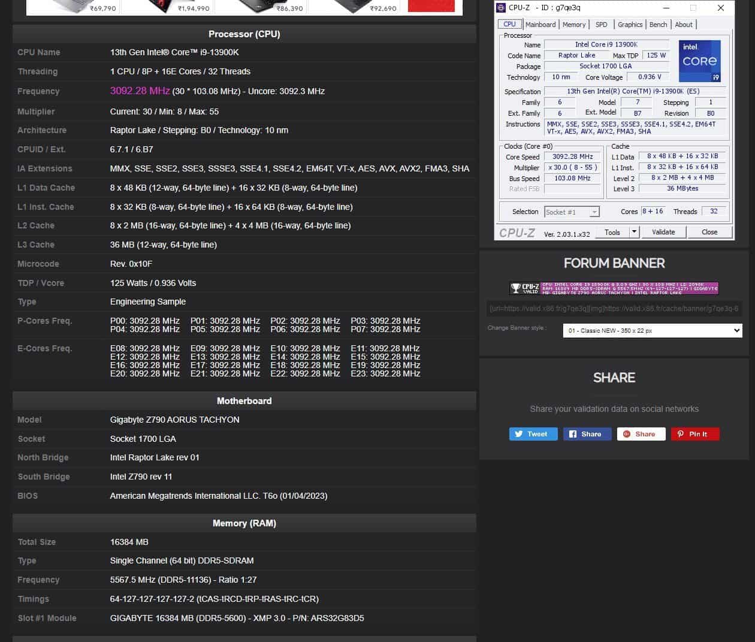
Task: Click the forum banner BBCode URL field
Action: 614,309
